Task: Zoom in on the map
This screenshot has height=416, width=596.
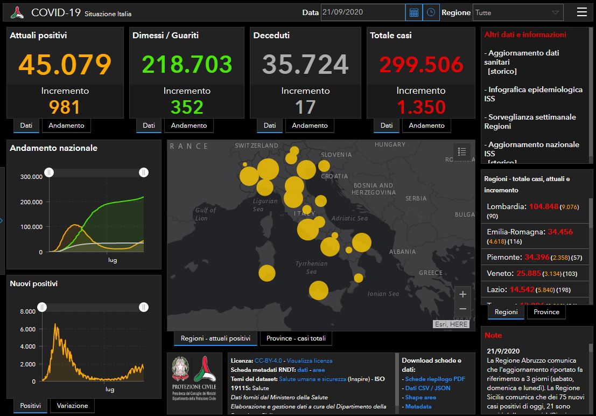Action: pos(462,294)
